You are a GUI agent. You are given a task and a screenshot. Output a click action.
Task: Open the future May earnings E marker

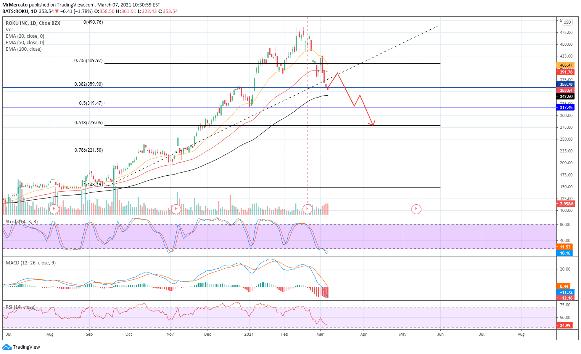[x=416, y=209]
